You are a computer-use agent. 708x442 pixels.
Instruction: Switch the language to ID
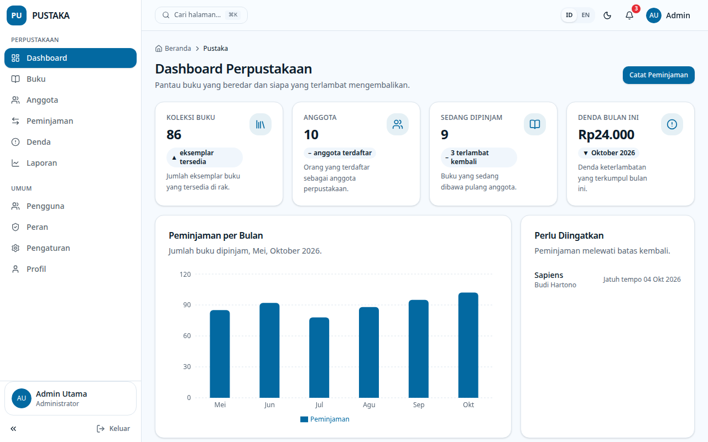(x=569, y=15)
